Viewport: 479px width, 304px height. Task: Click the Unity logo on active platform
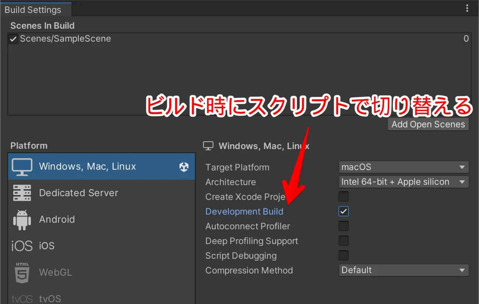coord(184,167)
